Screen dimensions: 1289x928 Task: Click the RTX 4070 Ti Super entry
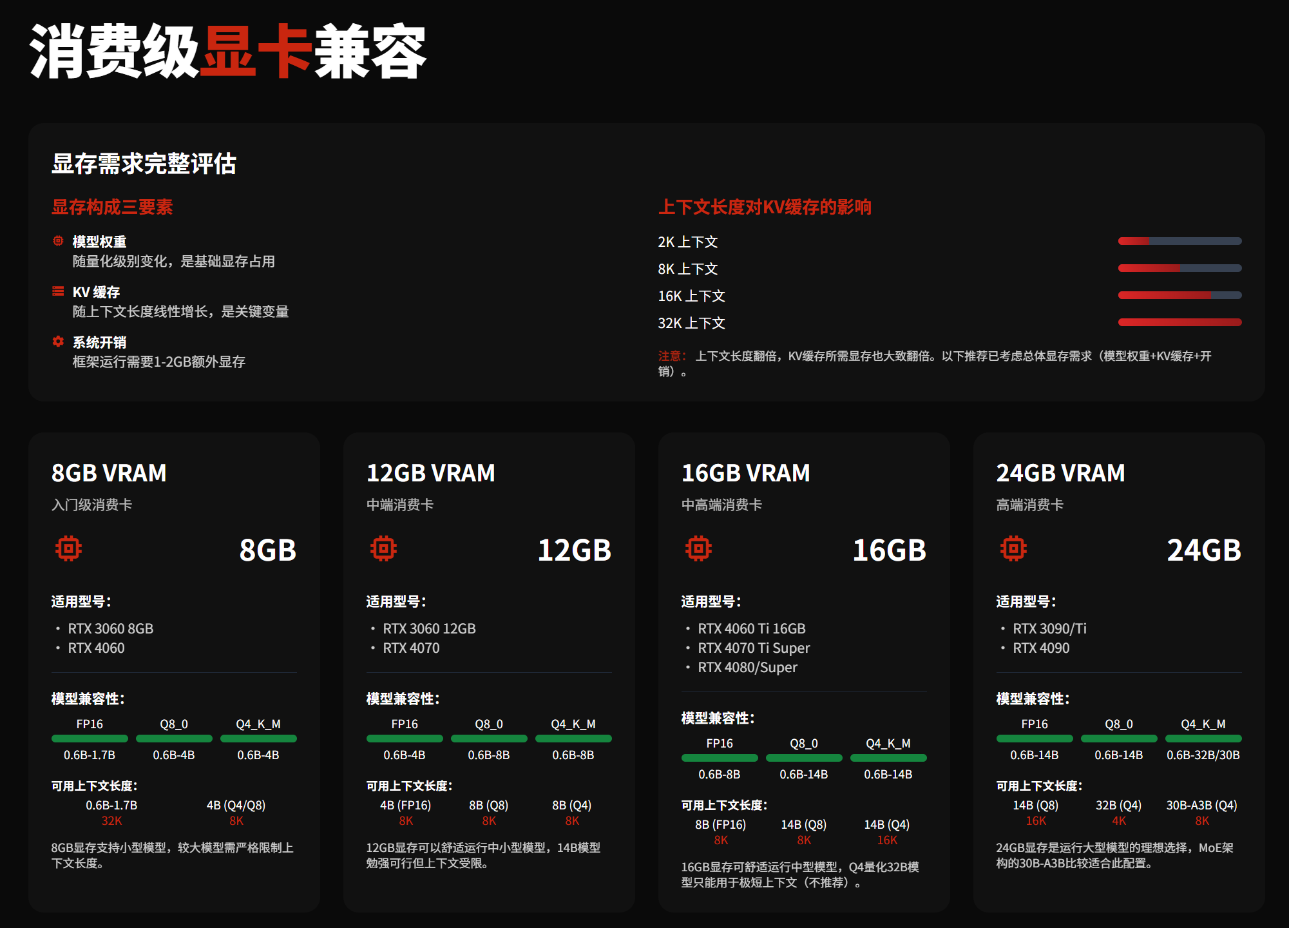754,648
